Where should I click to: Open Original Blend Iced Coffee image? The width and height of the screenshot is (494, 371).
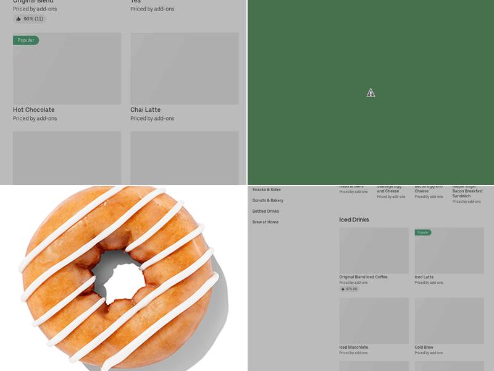[374, 250]
